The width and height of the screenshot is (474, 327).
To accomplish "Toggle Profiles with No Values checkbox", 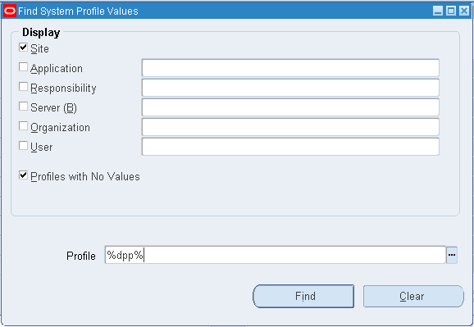I will [x=23, y=175].
